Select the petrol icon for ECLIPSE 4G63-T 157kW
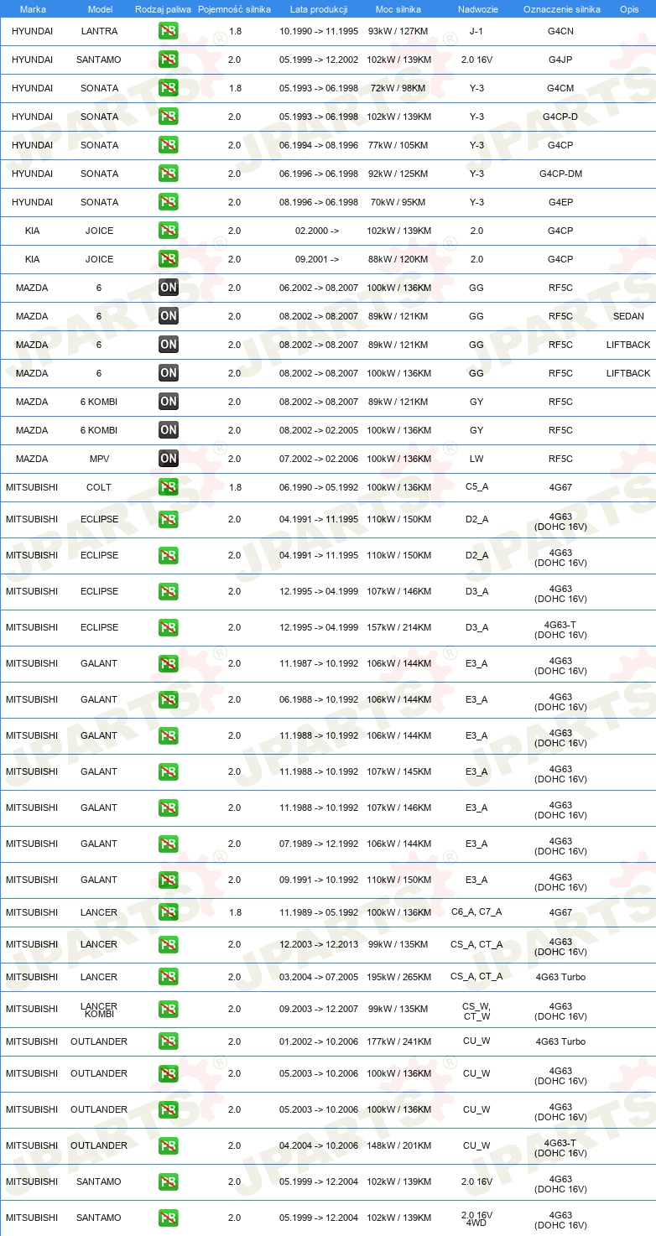The width and height of the screenshot is (656, 1236). [x=169, y=627]
